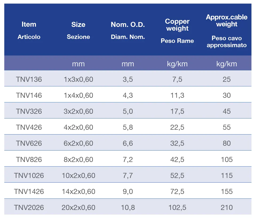
Task: Select the TNV326 row label
Action: [x=29, y=111]
